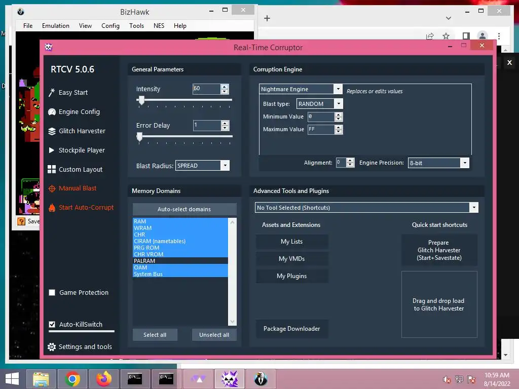Select PALRAM memory domain
Viewport: 519px width, 389px height.
pos(180,261)
